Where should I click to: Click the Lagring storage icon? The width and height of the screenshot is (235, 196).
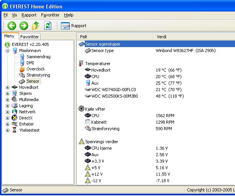(x=15, y=106)
